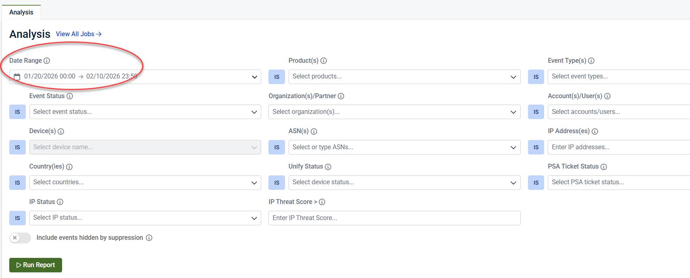The height and width of the screenshot is (278, 690).
Task: Click the info icon next to ASN(s)
Action: 314,132
